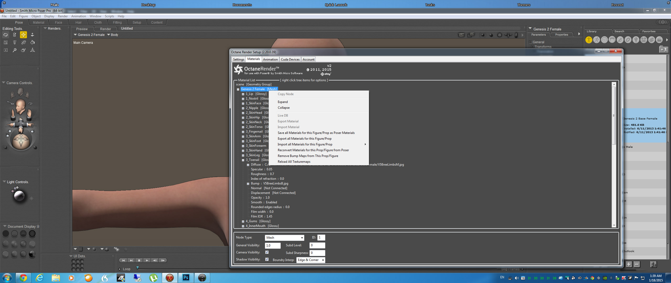Toggle the Camera Visibility checkbox
The width and height of the screenshot is (671, 283).
coord(267,252)
